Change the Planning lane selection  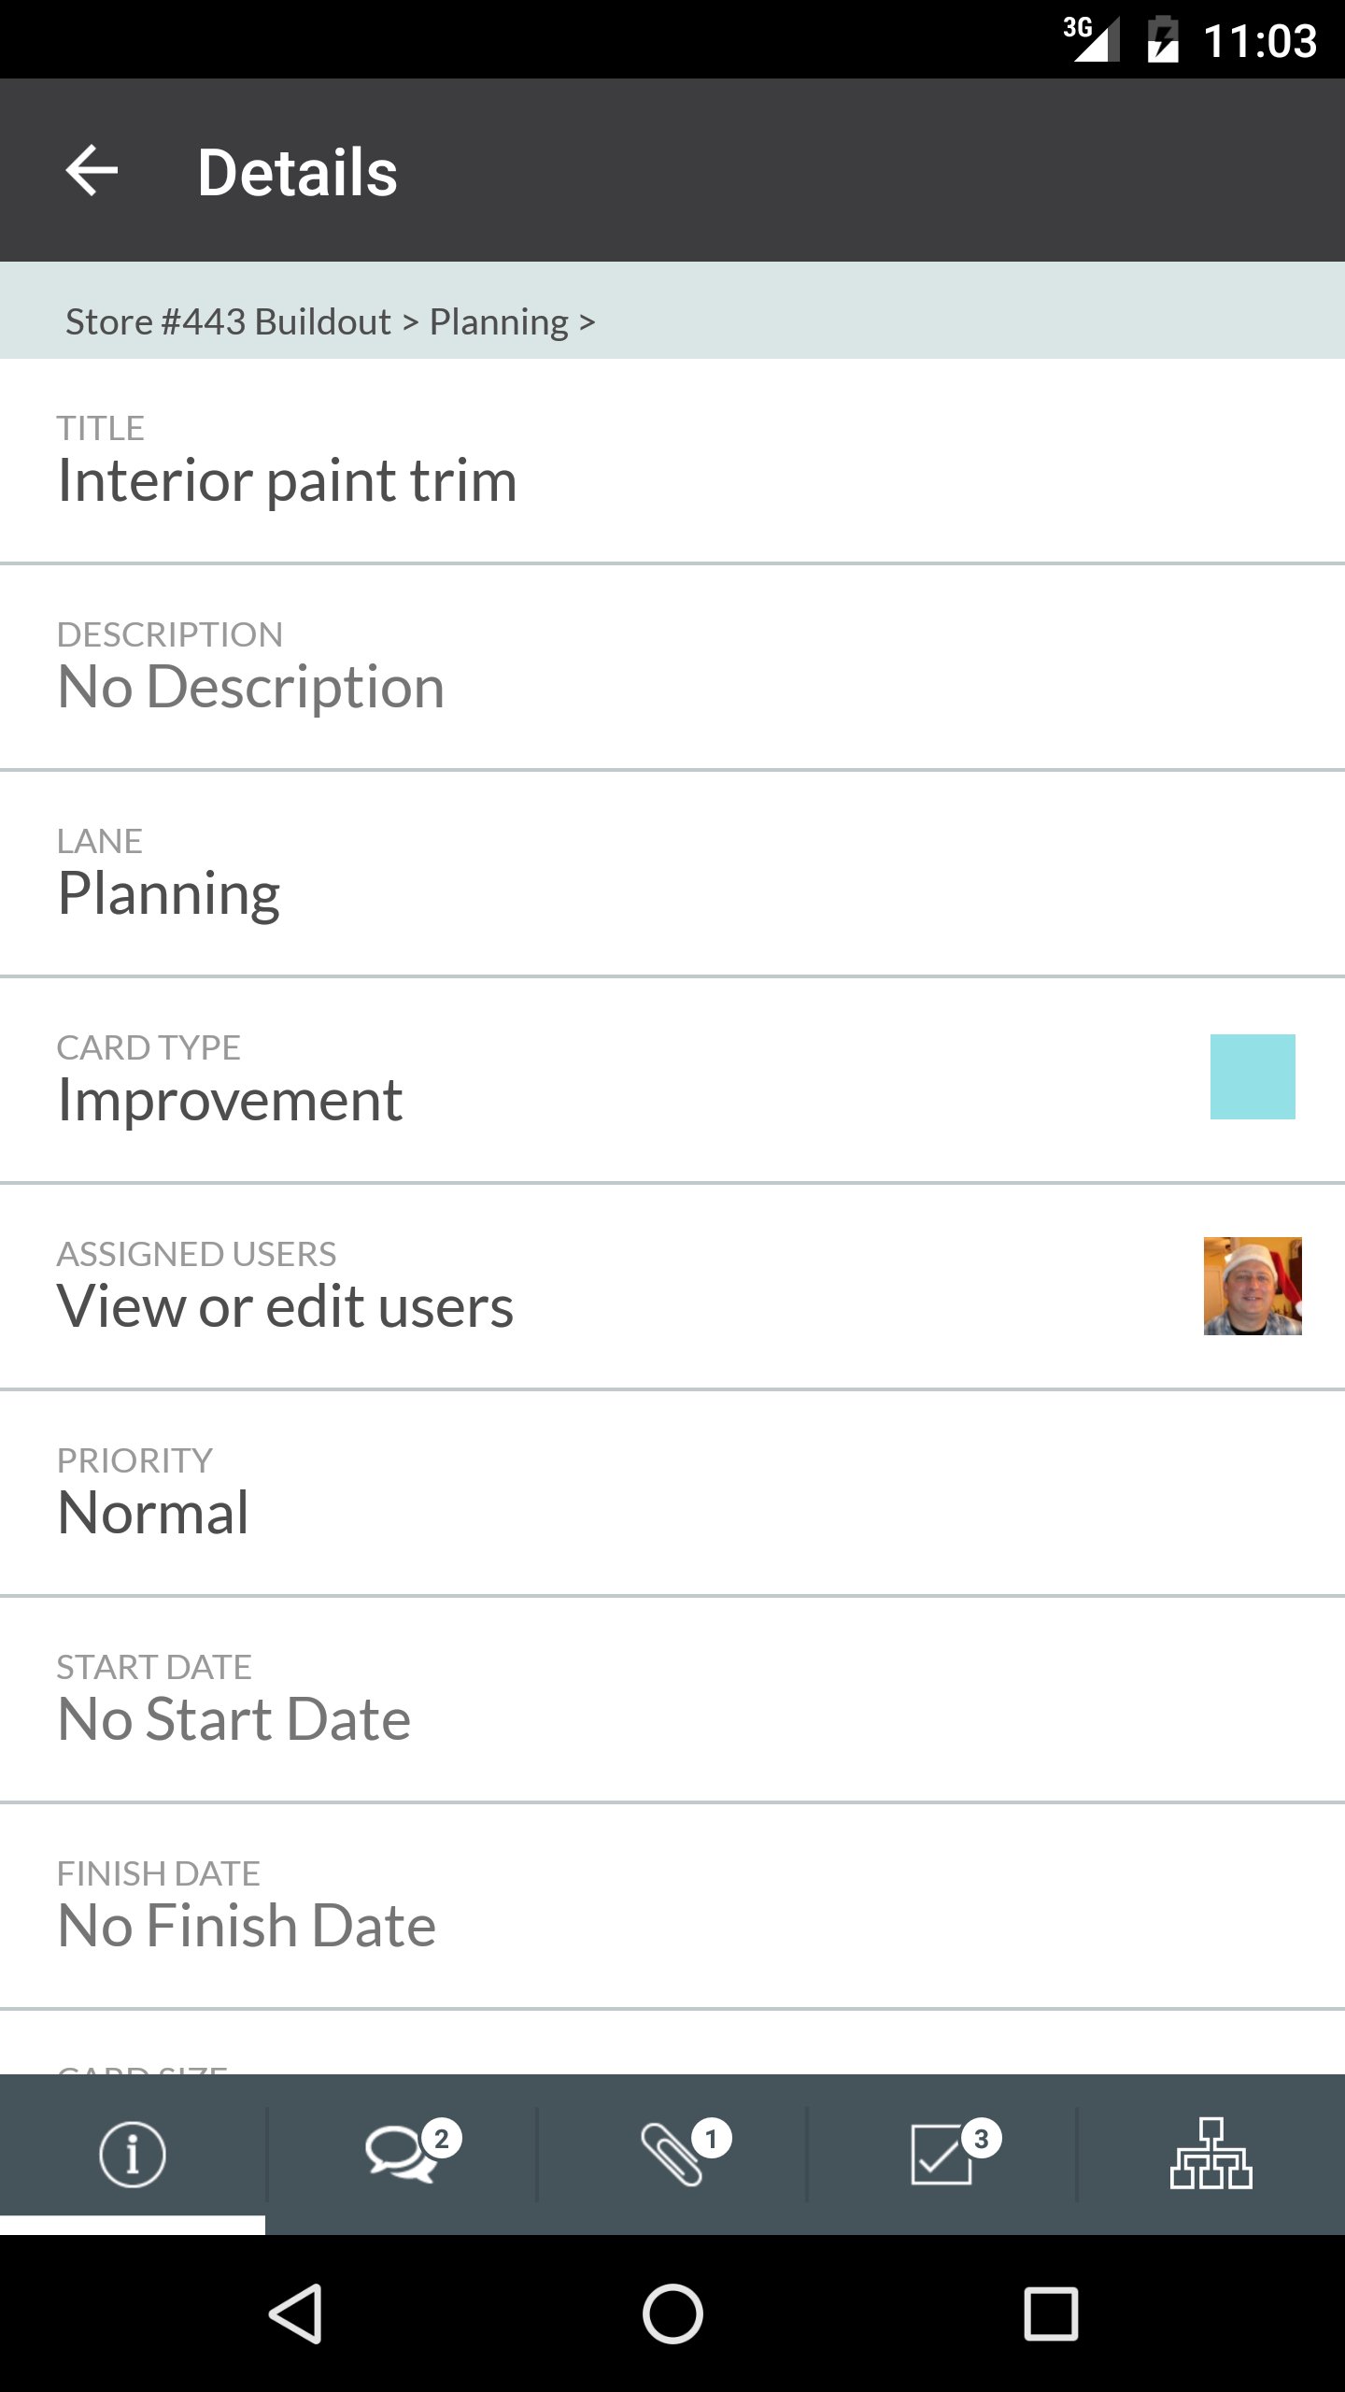(169, 894)
